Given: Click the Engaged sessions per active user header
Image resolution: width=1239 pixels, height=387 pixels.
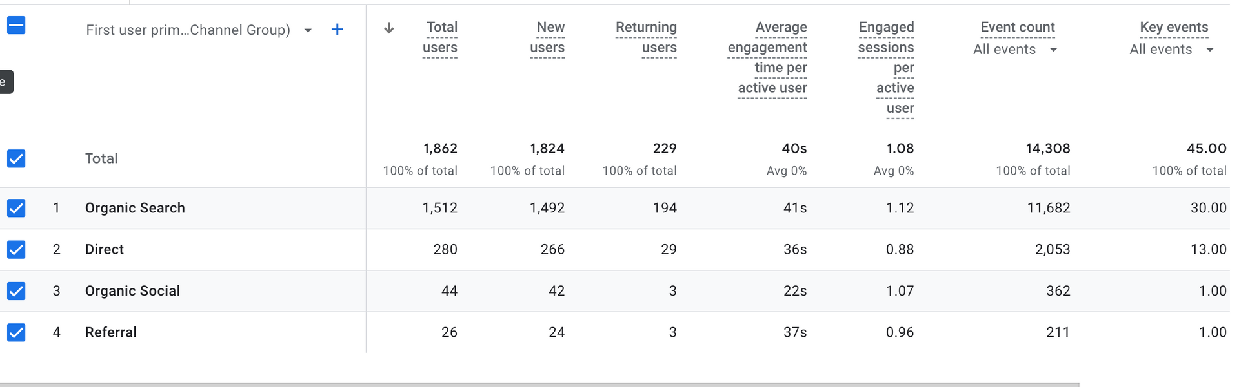Looking at the screenshot, I should click(x=886, y=68).
